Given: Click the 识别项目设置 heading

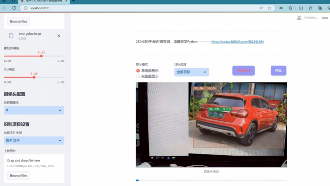Looking at the screenshot, I should (16, 125).
